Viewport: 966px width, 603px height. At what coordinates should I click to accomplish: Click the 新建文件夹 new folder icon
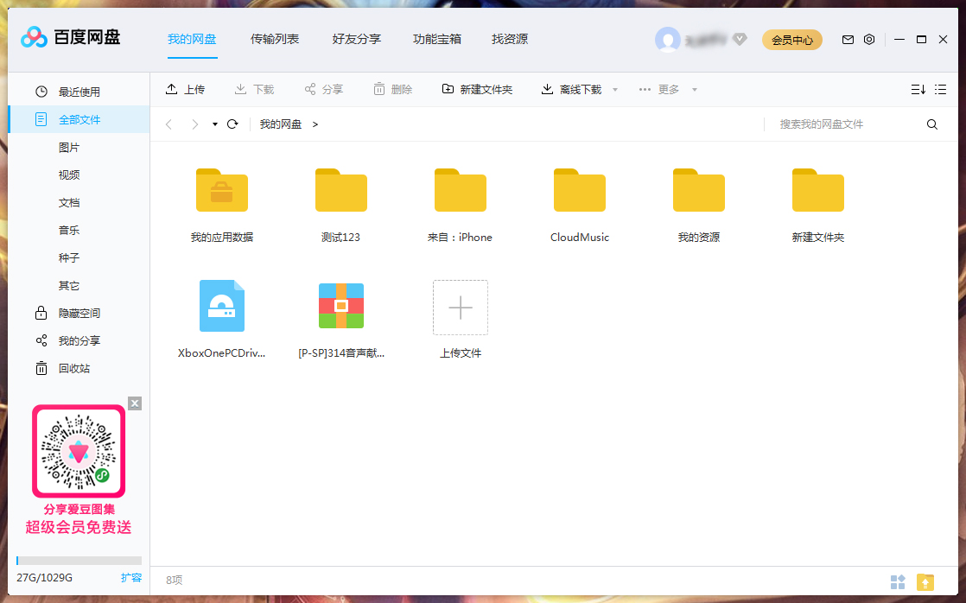(448, 89)
